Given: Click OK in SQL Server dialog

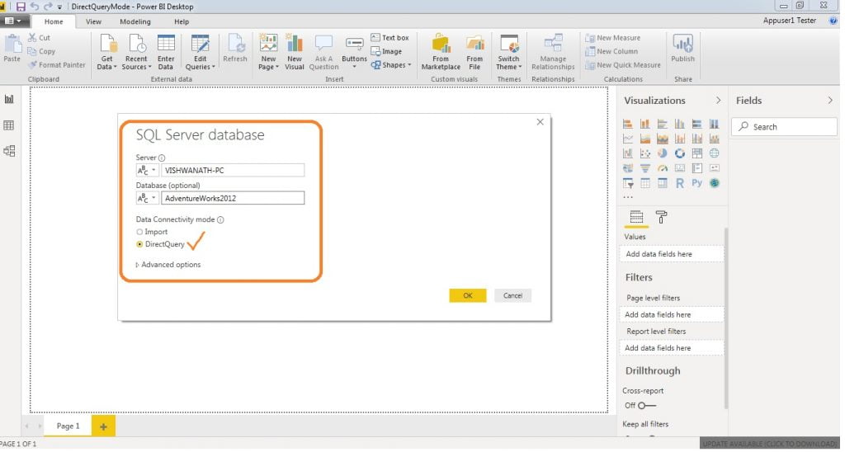Looking at the screenshot, I should point(468,295).
